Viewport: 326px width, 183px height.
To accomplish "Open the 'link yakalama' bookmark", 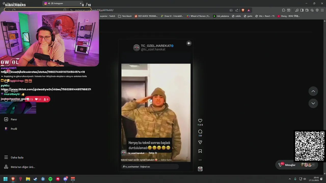I will [x=221, y=16].
